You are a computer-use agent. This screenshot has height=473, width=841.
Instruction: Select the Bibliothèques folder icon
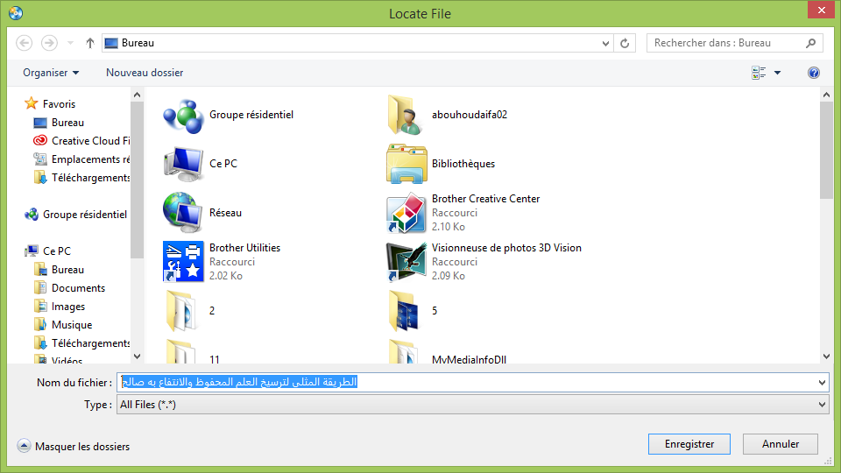(x=406, y=164)
